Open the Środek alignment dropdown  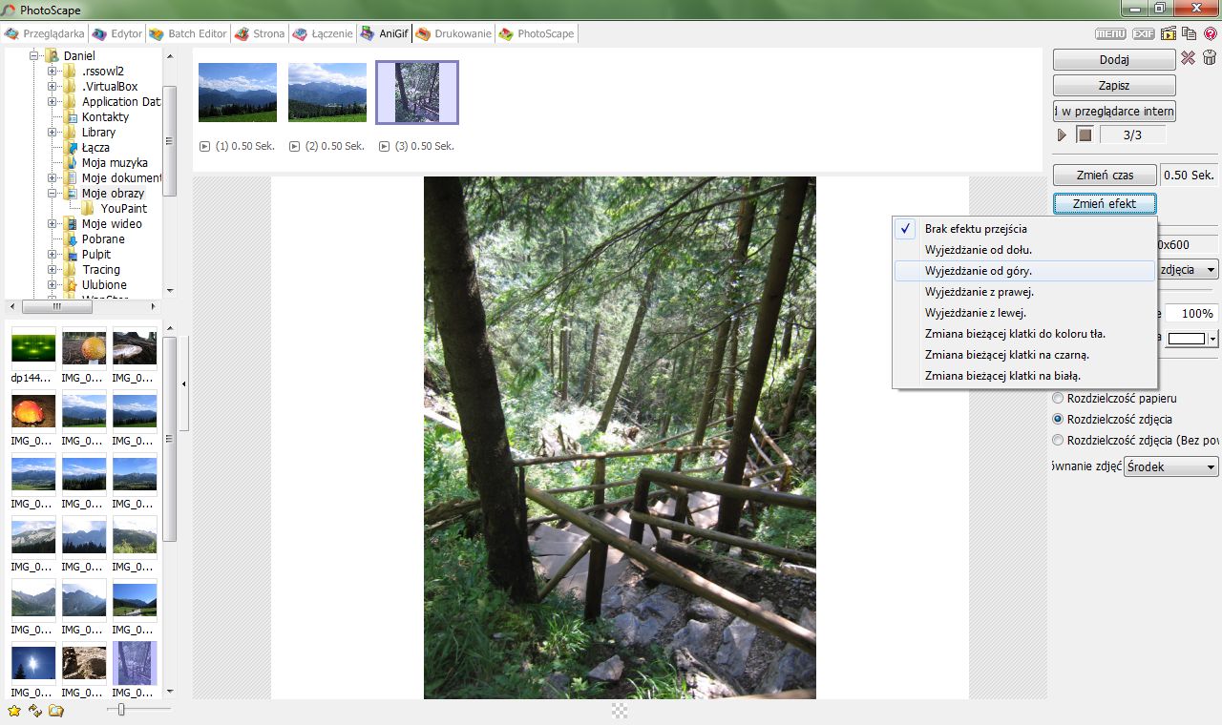1170,467
